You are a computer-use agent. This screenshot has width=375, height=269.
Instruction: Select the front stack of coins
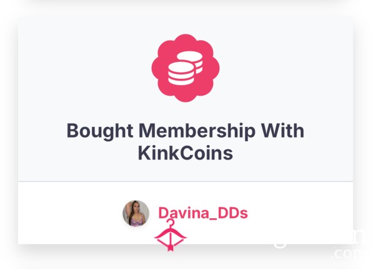click(181, 73)
